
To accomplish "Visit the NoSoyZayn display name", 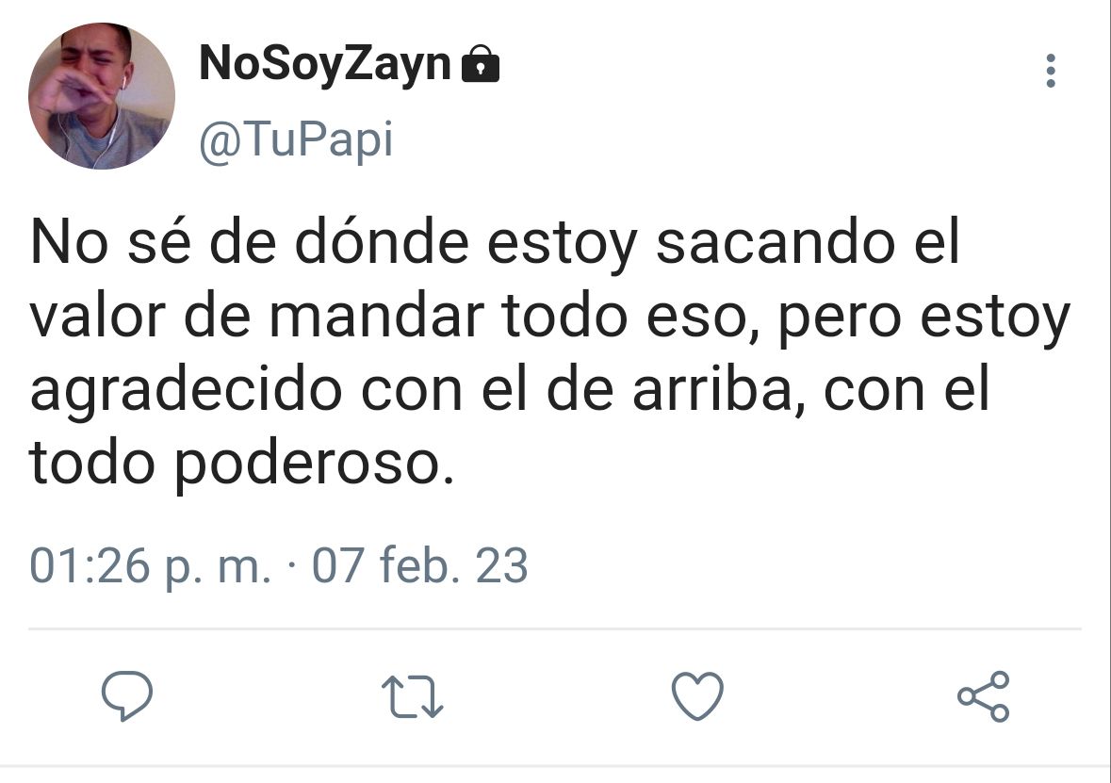I will pos(325,64).
